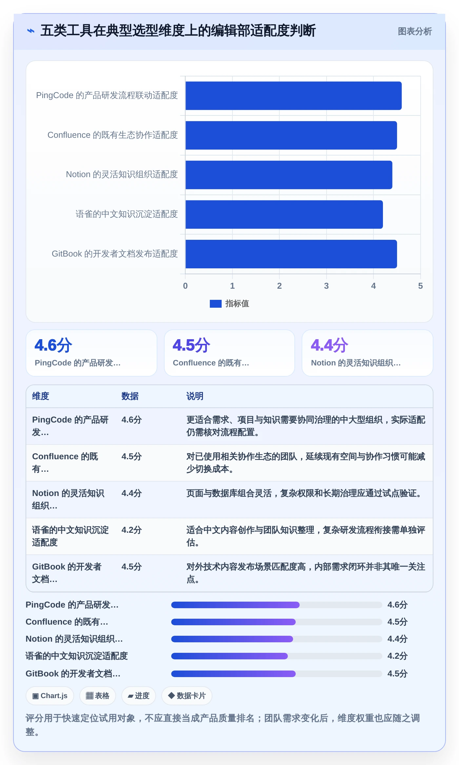459x765 pixels.
Task: Click the 图表分析 label in the header
Action: pyautogui.click(x=415, y=31)
